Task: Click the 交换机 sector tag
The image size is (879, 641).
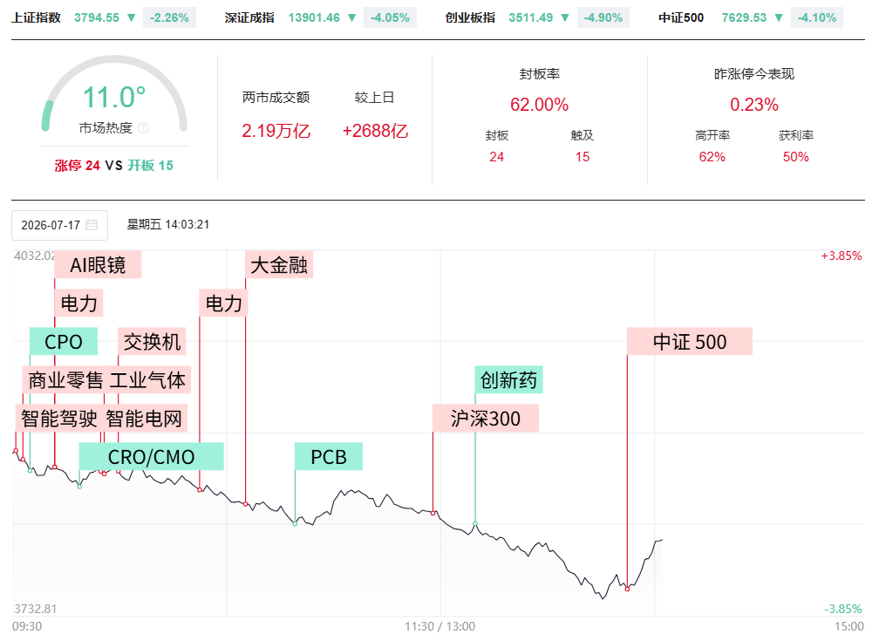Action: tap(152, 342)
